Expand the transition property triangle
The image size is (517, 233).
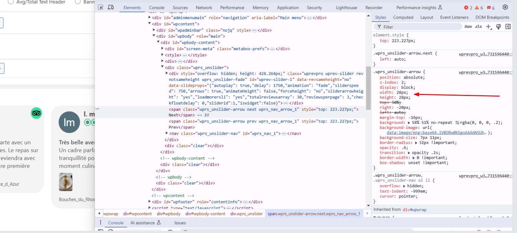[x=409, y=153]
